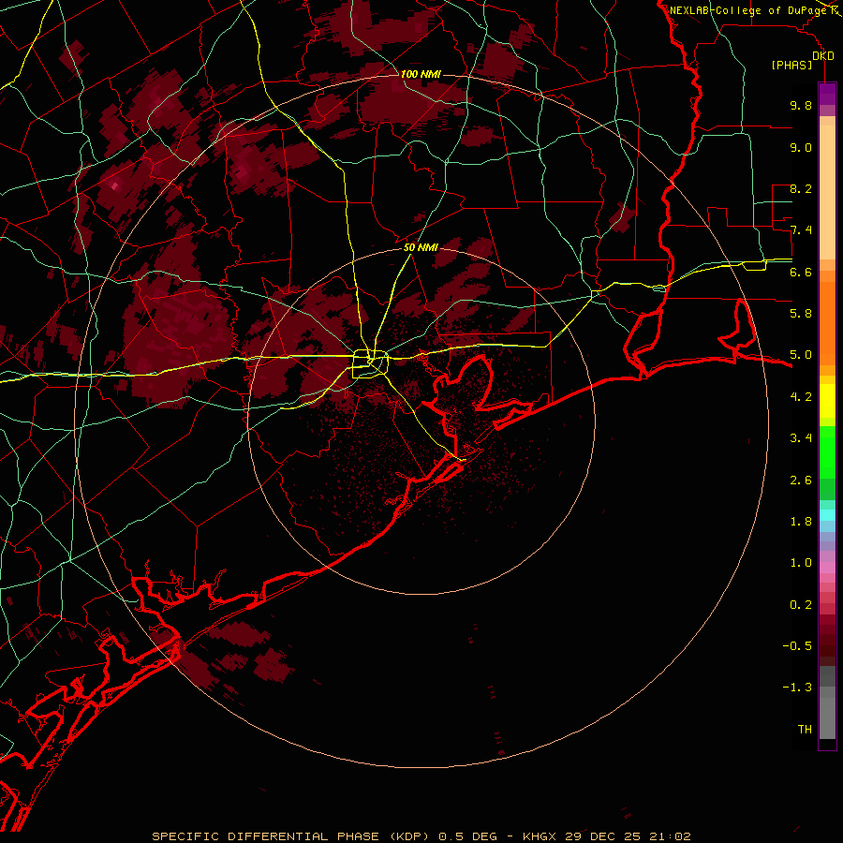Click the 5.8 scale label

[801, 314]
